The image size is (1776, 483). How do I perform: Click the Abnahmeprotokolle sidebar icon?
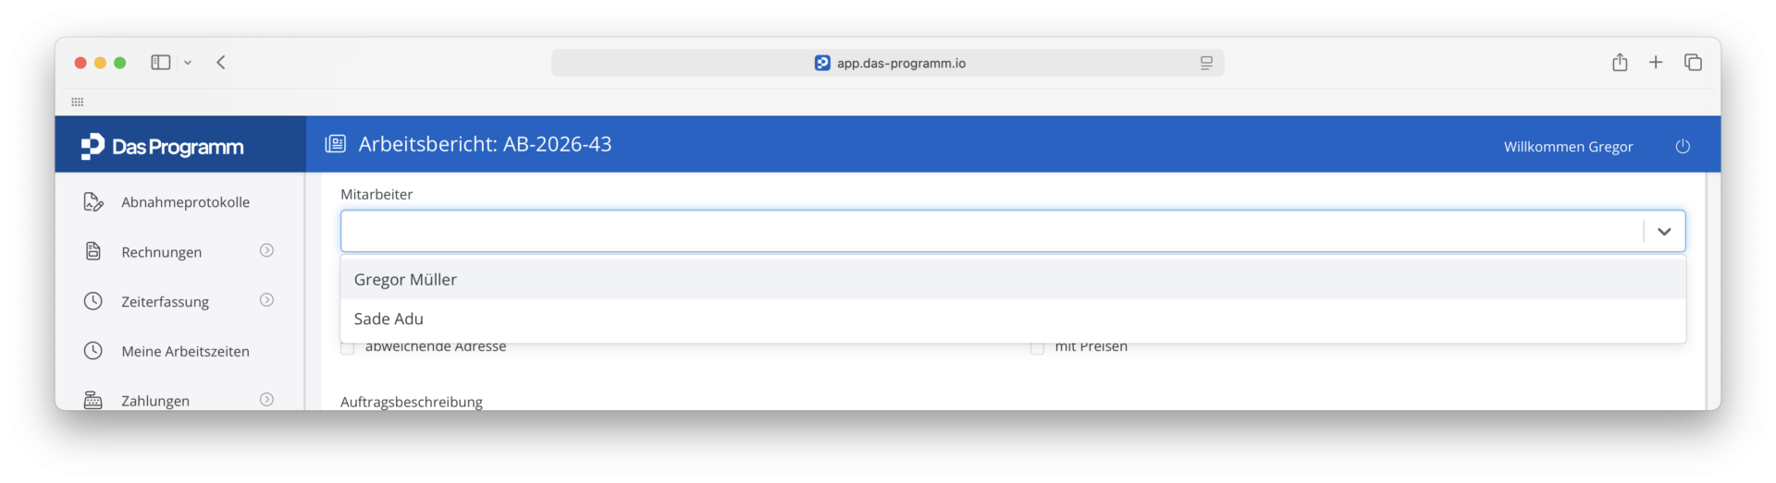(x=93, y=202)
